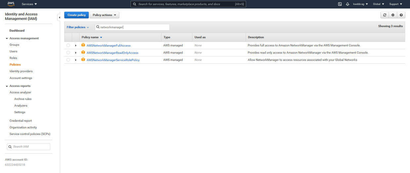Click 'Allow NetworkManager to access resources' description
The width and height of the screenshot is (410, 173).
click(303, 60)
